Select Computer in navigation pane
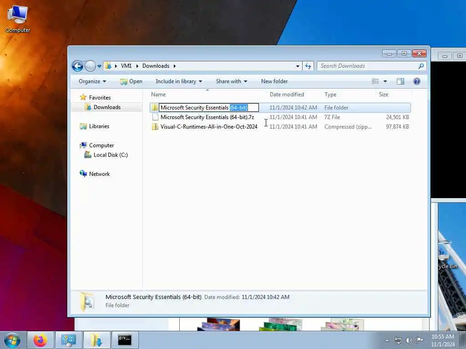 pyautogui.click(x=101, y=145)
